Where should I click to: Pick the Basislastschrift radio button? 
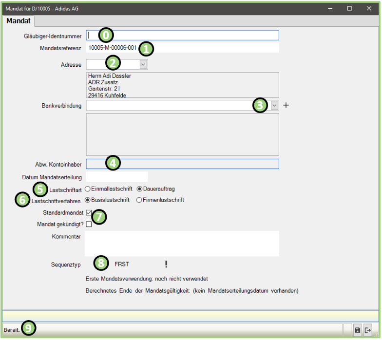point(88,200)
